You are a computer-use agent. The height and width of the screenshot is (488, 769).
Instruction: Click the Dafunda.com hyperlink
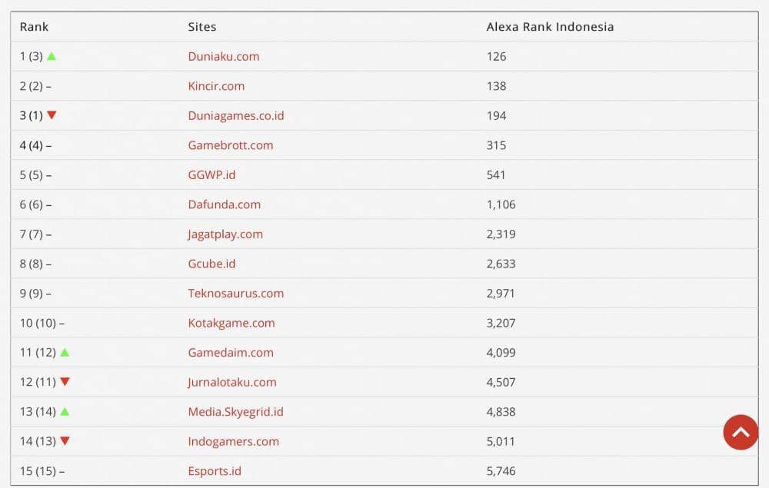[x=223, y=204]
